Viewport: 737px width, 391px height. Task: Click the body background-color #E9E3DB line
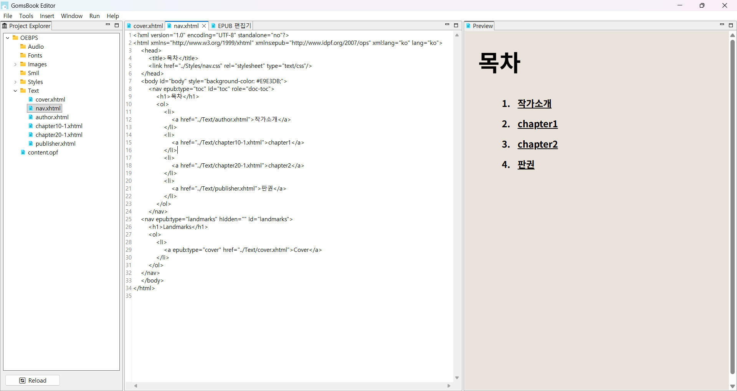[x=214, y=81]
